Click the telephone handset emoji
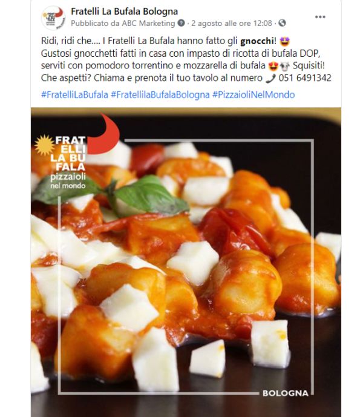Image resolution: width=363 pixels, height=417 pixels. pyautogui.click(x=270, y=79)
